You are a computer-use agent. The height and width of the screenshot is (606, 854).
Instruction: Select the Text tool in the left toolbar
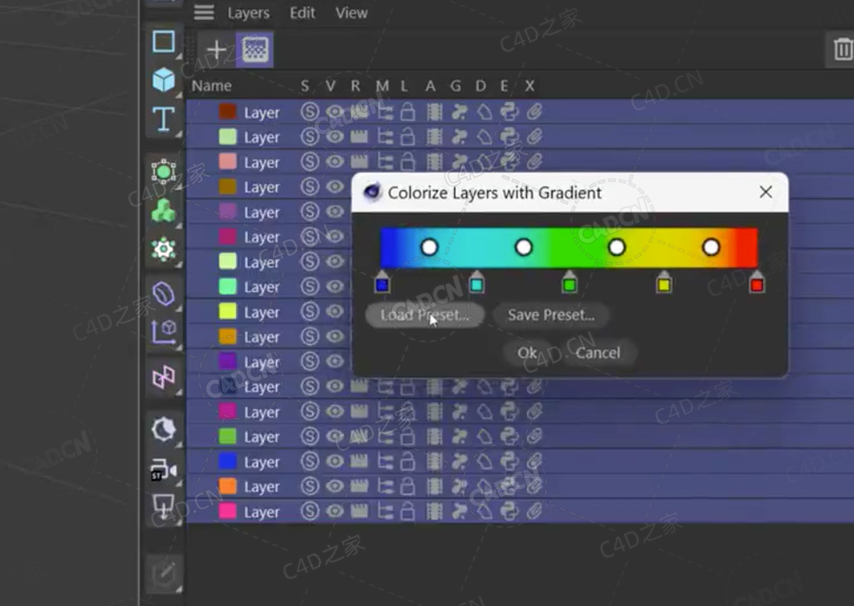(163, 121)
